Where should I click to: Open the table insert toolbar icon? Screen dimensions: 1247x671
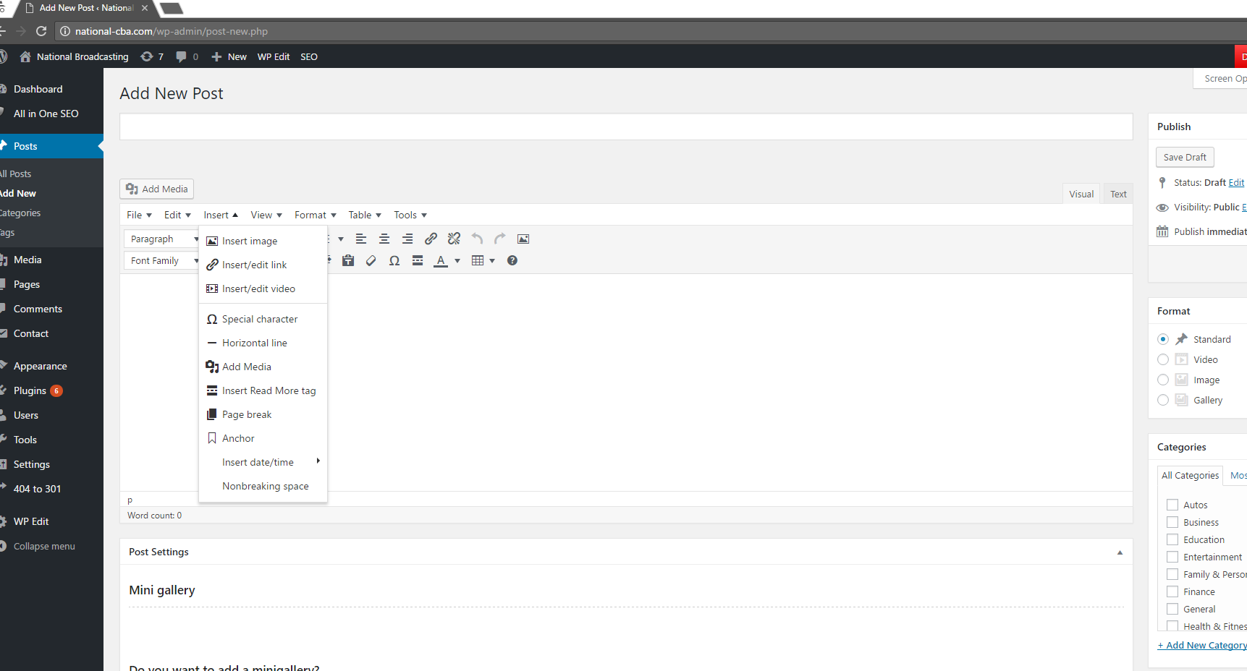pos(478,260)
